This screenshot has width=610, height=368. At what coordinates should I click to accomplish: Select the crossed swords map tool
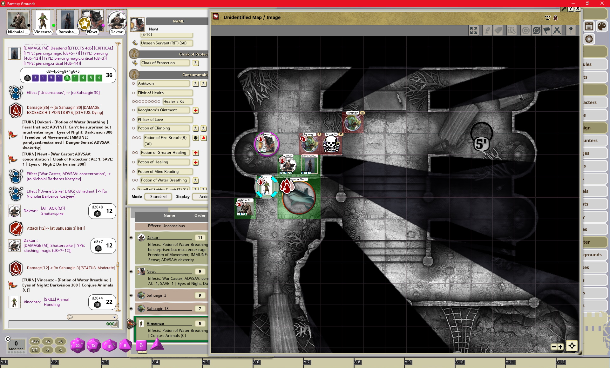pos(557,30)
